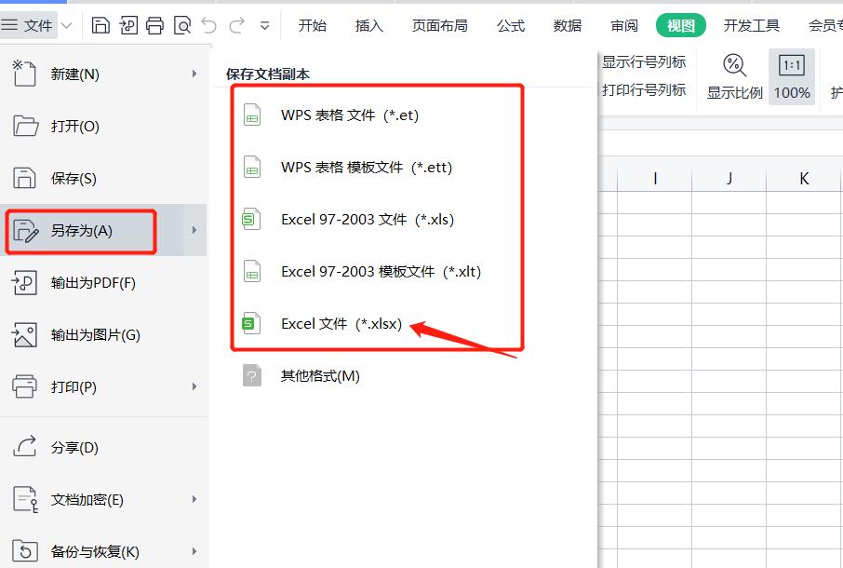Open Print Preview from the toolbar icon
Viewport: 843px width, 568px height.
182,24
